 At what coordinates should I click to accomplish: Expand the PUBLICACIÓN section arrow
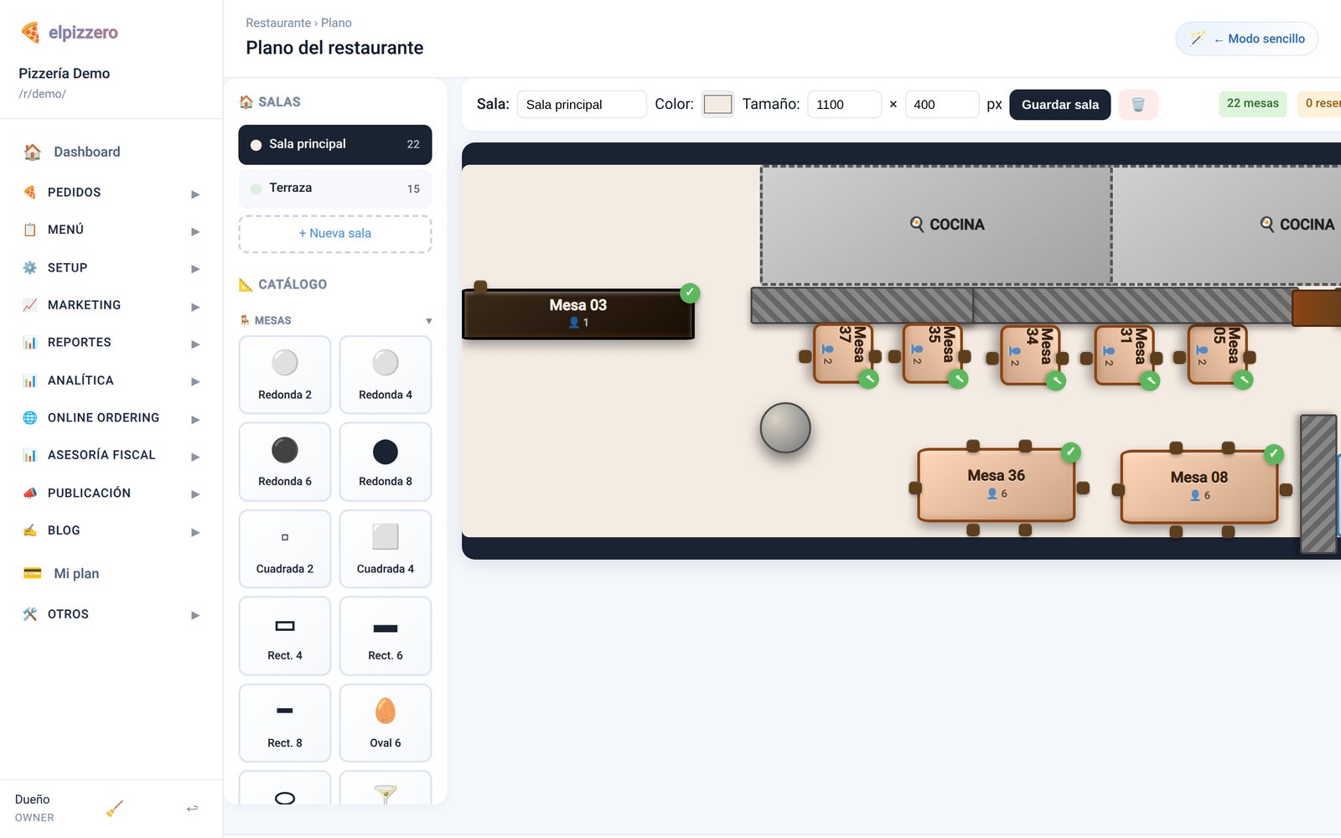(x=195, y=494)
